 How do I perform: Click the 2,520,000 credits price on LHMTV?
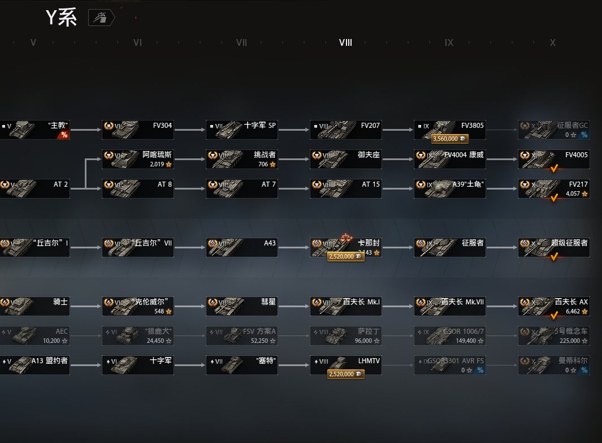[345, 374]
